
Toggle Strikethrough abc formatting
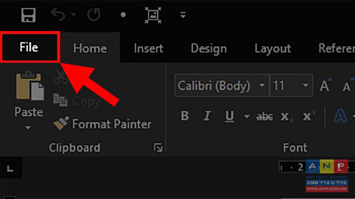tap(264, 116)
